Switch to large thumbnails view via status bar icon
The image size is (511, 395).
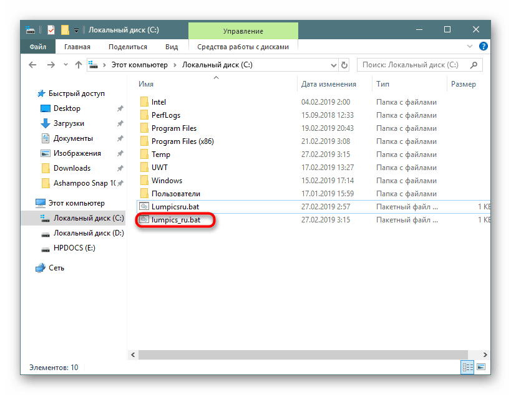tap(481, 367)
